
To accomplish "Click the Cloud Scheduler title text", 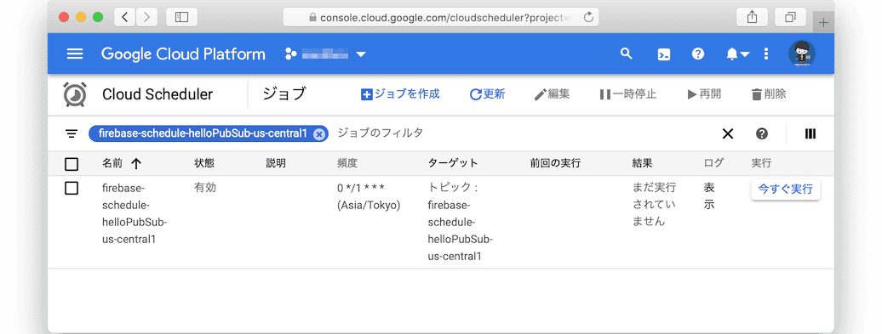I will (x=157, y=94).
